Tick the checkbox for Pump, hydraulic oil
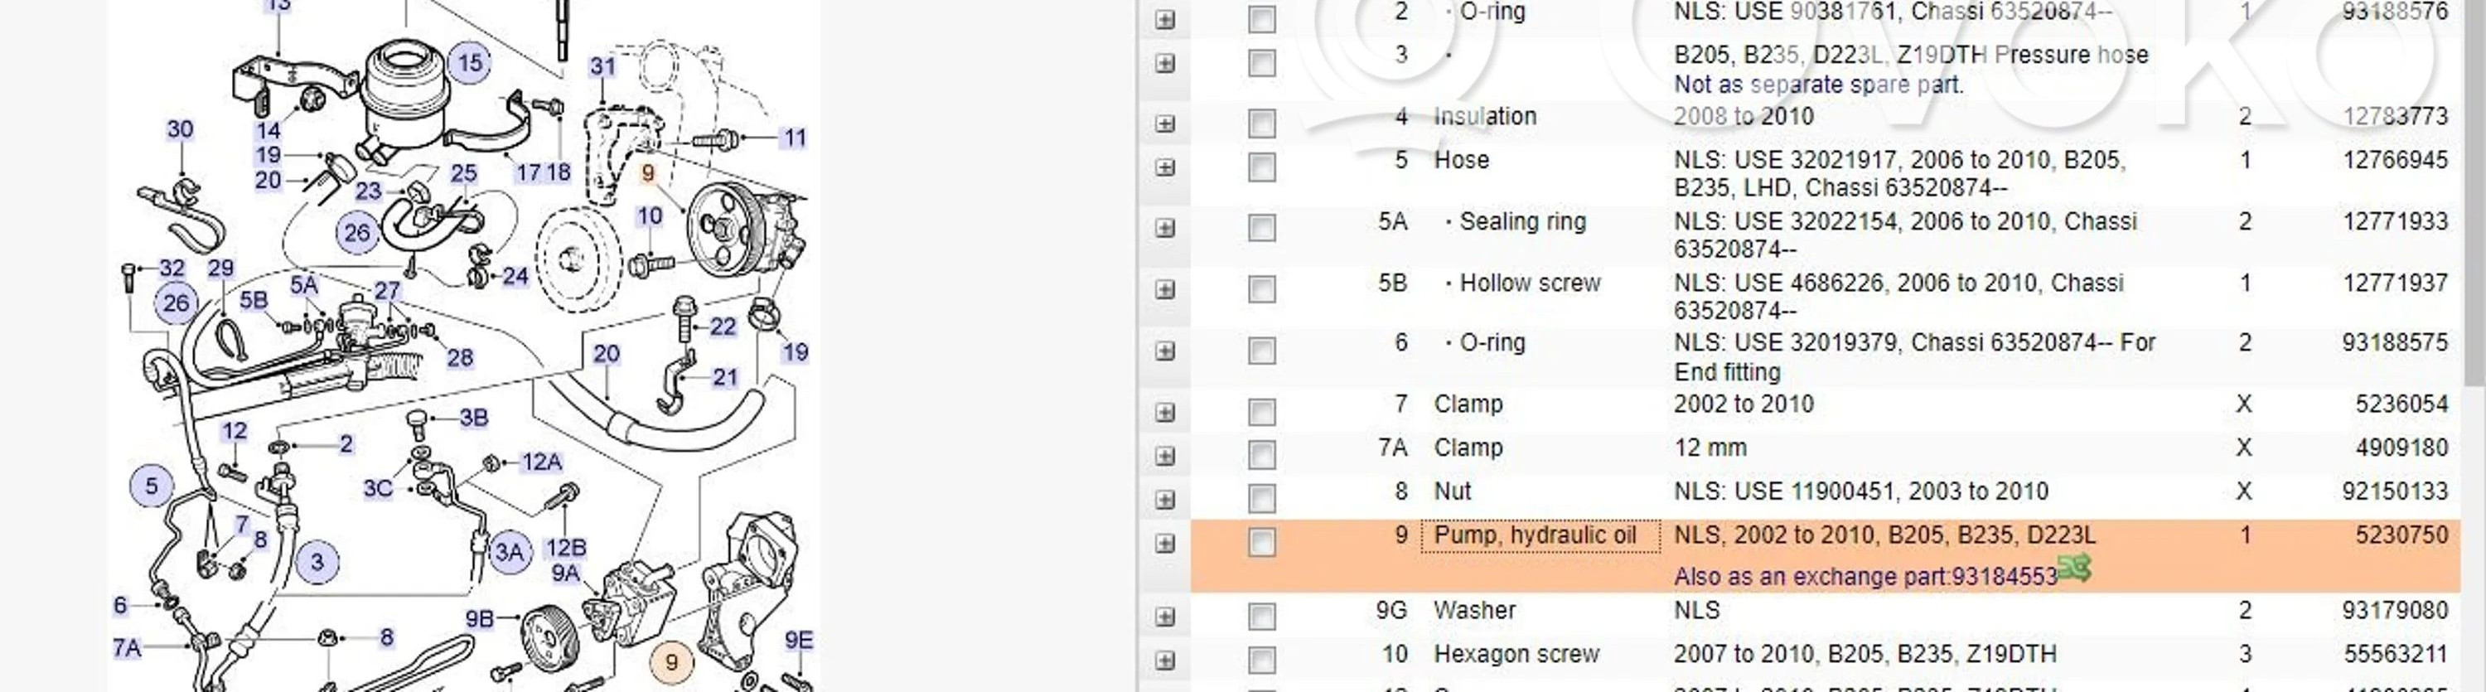 tap(1261, 544)
